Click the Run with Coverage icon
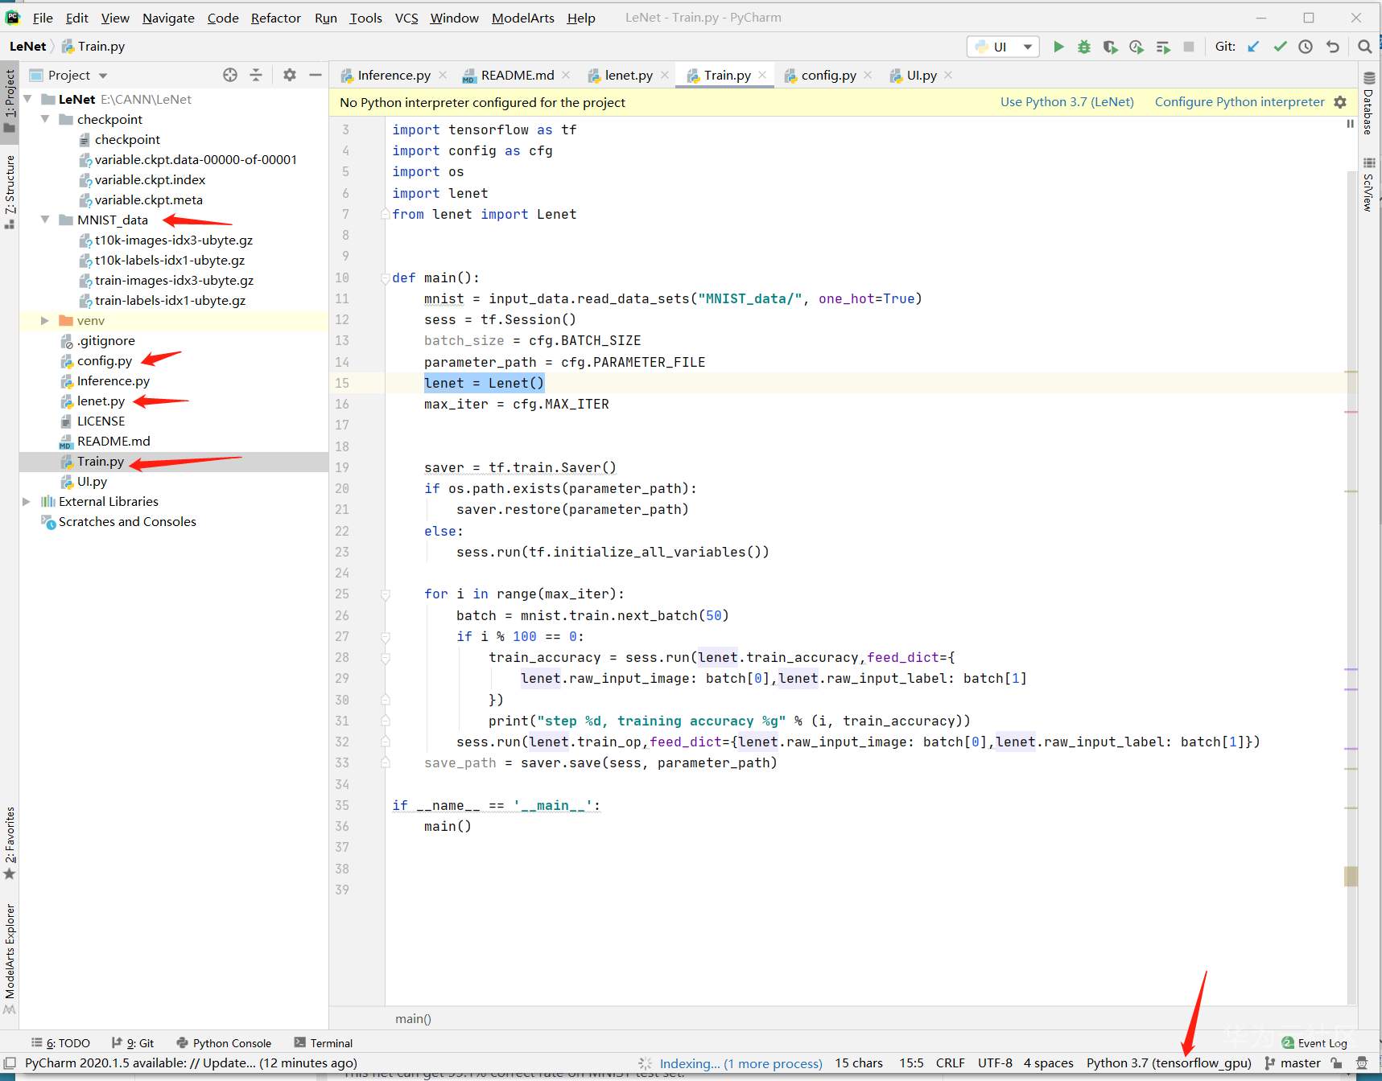Image resolution: width=1382 pixels, height=1081 pixels. (1110, 47)
